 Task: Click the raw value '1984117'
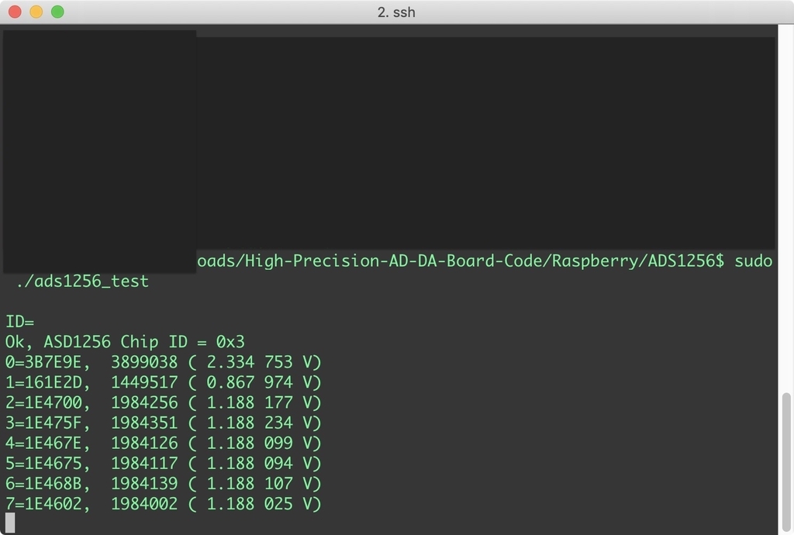coord(144,463)
